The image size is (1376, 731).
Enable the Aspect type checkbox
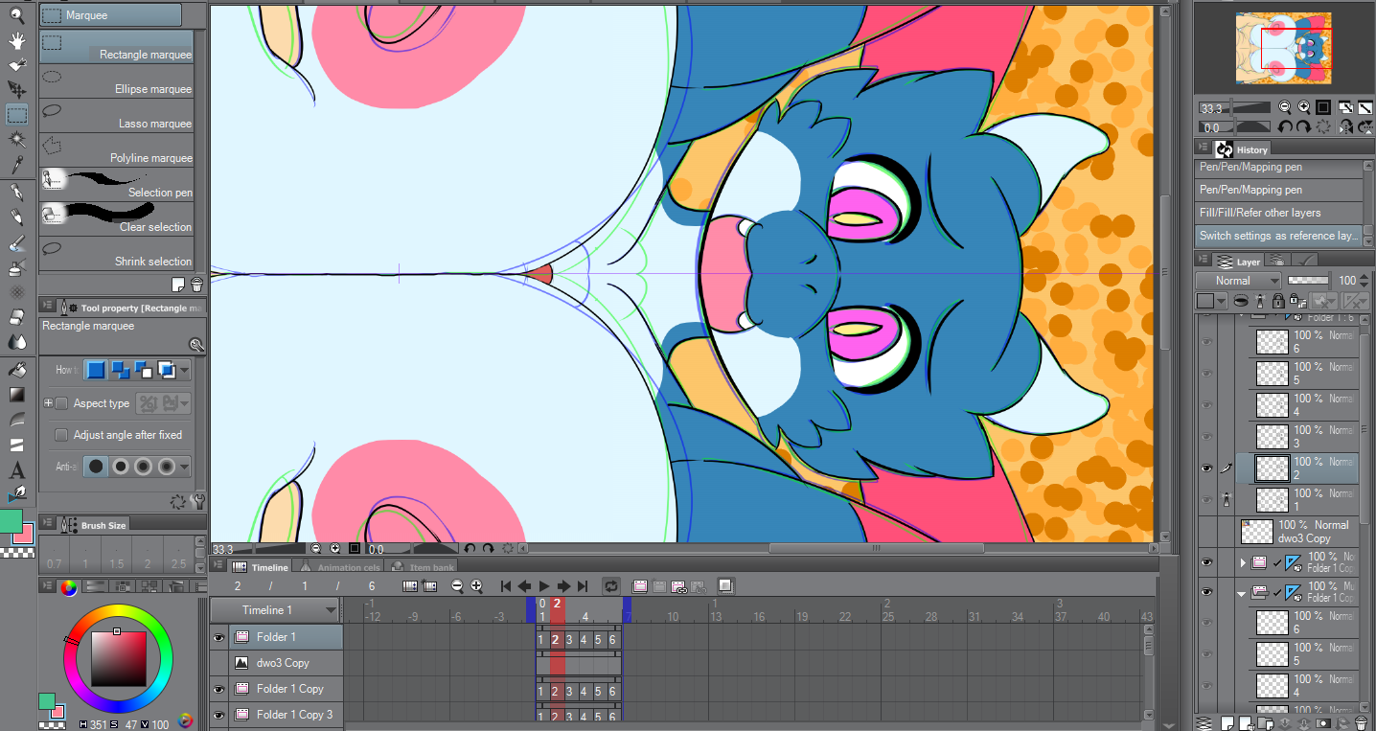[x=61, y=403]
